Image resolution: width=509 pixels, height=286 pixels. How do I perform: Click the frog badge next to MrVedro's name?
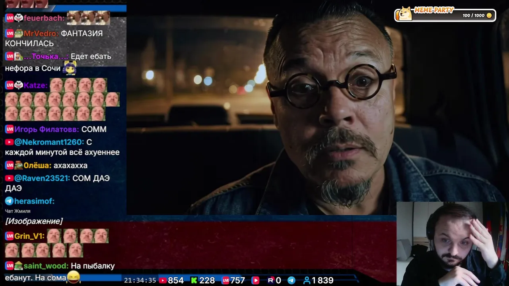19,33
